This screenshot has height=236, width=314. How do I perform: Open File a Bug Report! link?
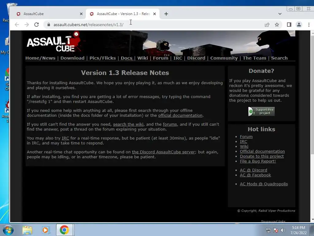tap(258, 161)
